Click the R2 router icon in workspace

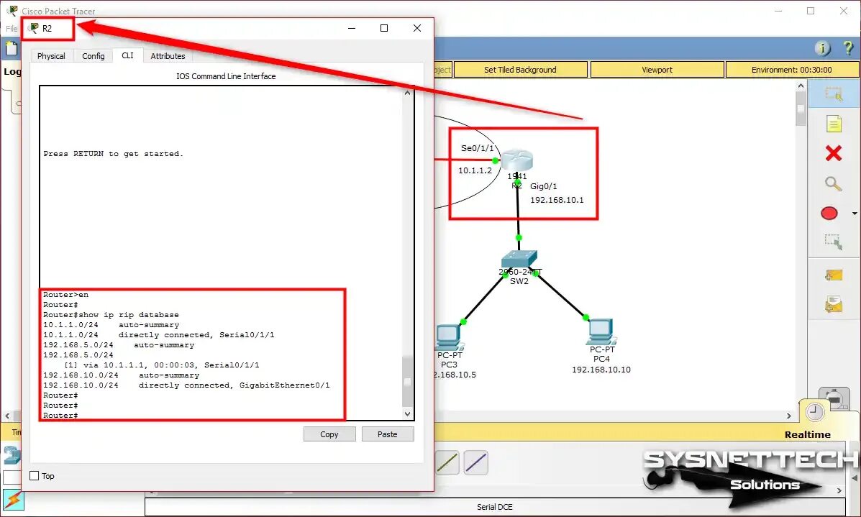tap(516, 160)
